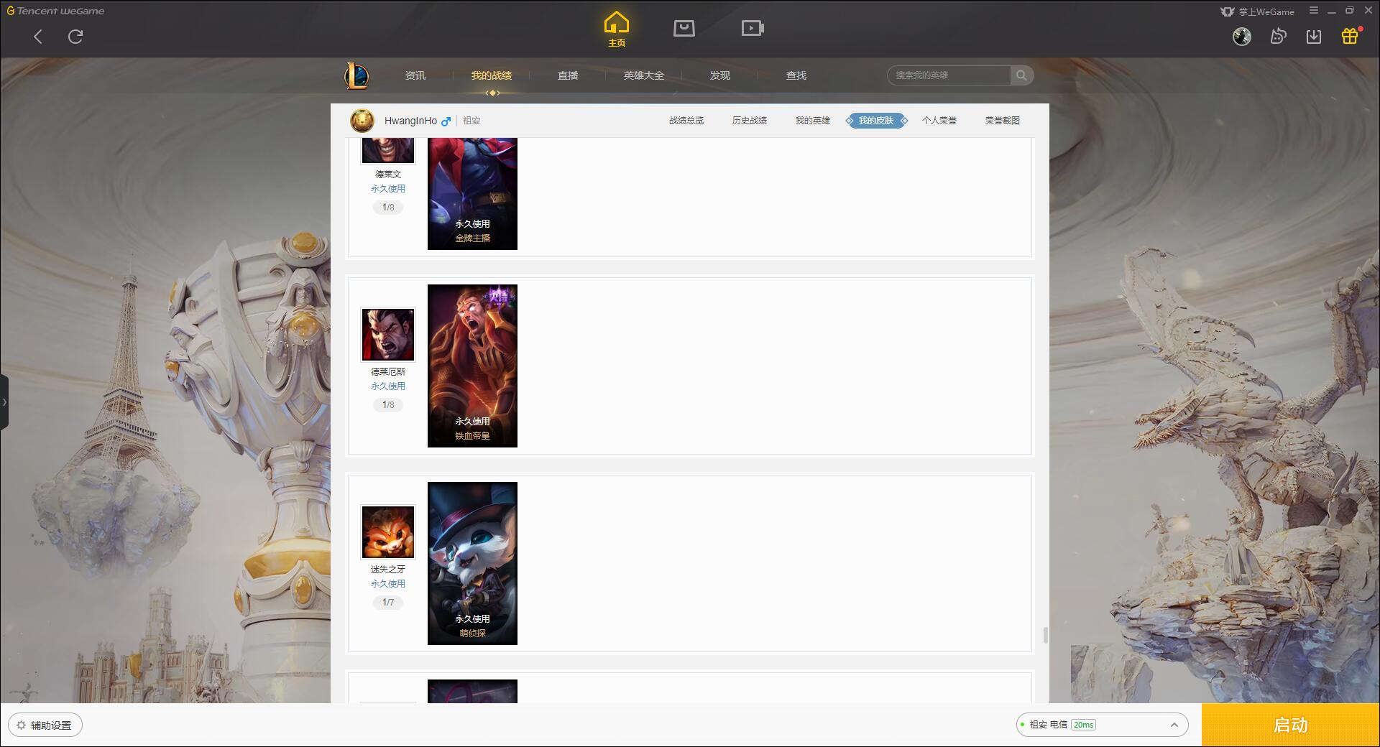This screenshot has width=1380, height=747.
Task: Open the 战绩总览 sub-tab
Action: tap(686, 121)
